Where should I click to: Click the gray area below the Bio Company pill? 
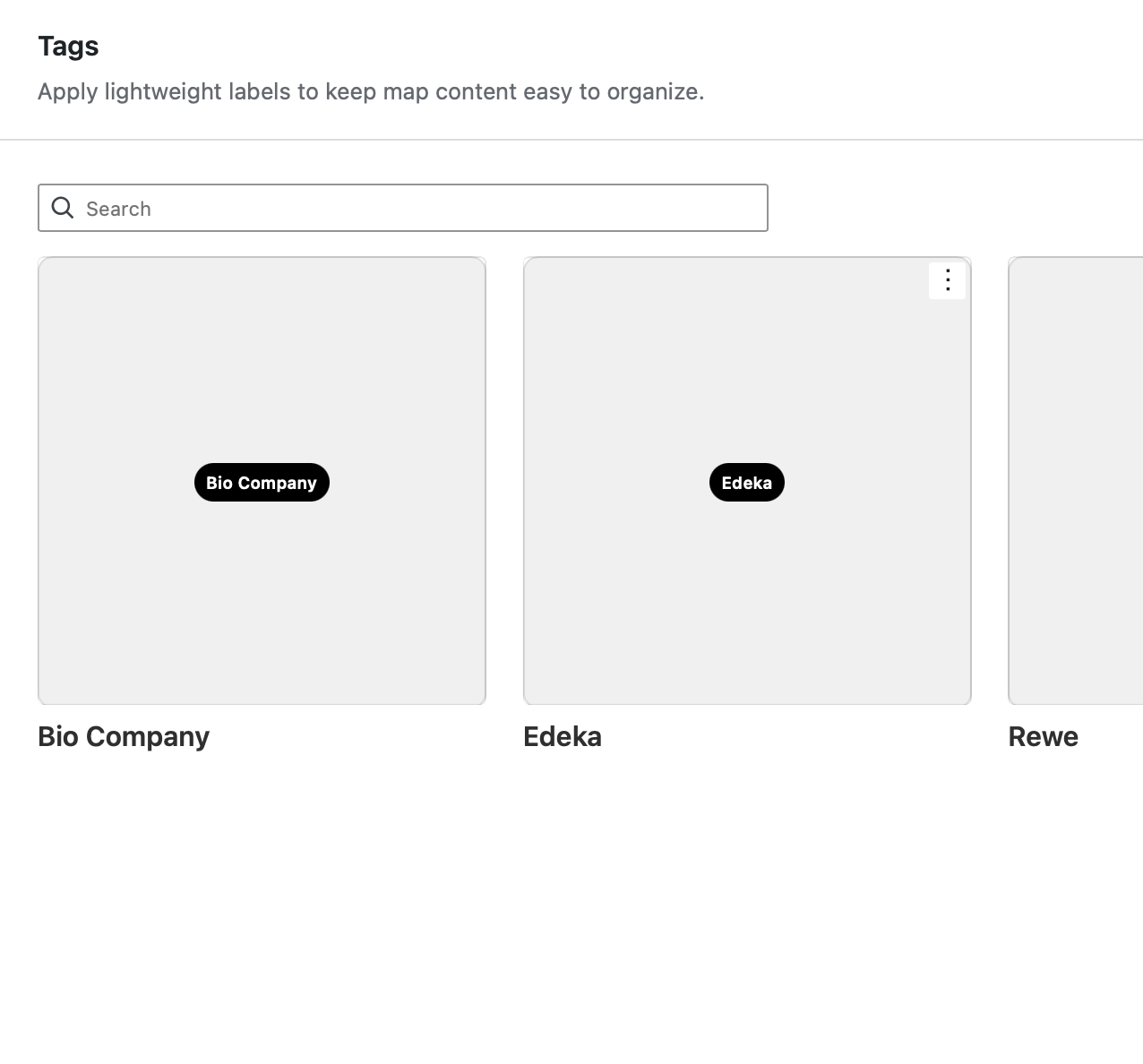(262, 600)
